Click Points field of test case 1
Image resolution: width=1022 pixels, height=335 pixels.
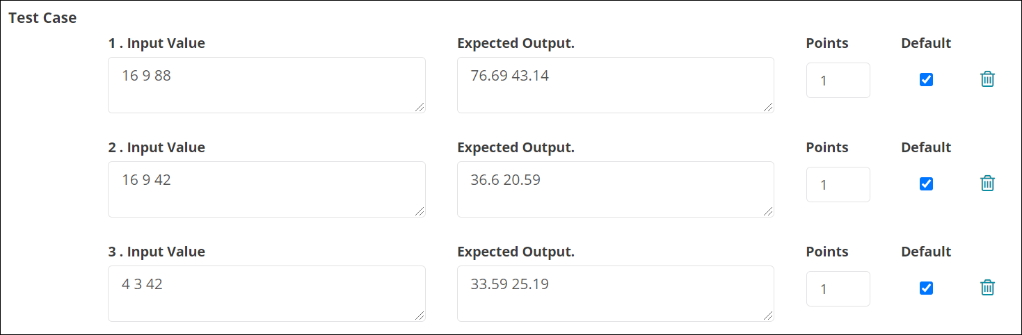pyautogui.click(x=838, y=80)
